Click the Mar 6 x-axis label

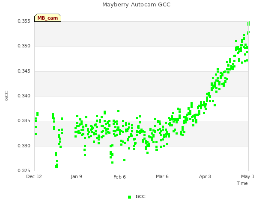click(162, 176)
